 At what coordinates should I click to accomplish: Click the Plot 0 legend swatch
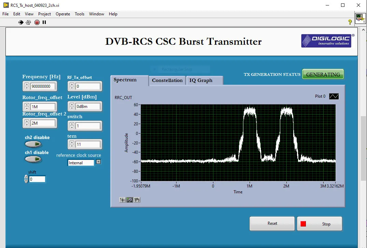point(334,97)
